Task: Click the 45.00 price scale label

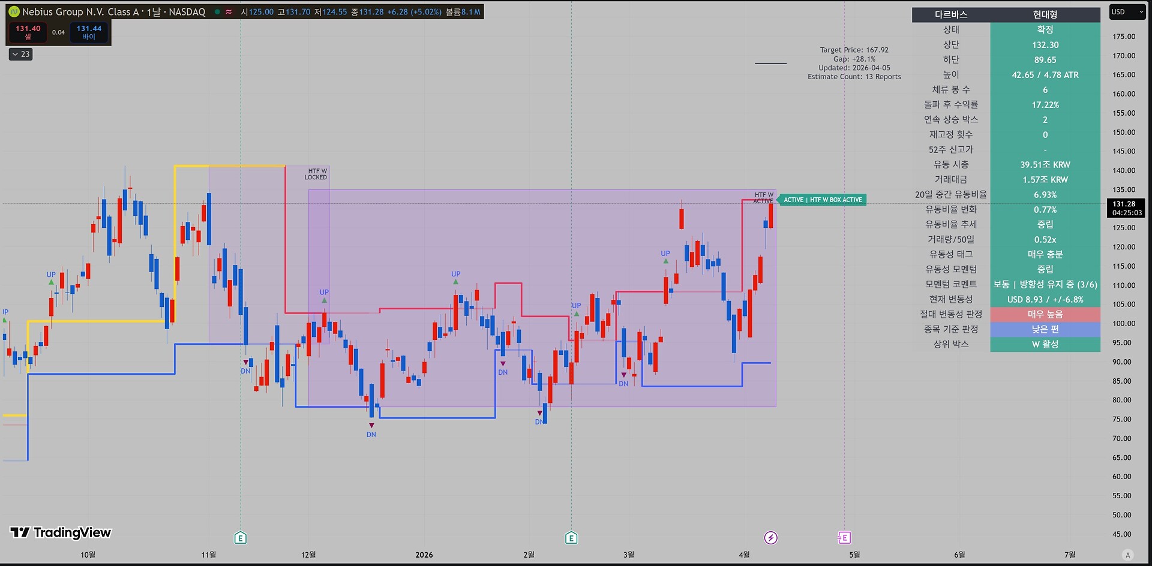Action: 1122,534
